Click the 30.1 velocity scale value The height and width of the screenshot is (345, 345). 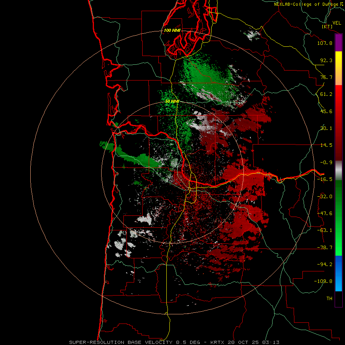[x=326, y=128]
